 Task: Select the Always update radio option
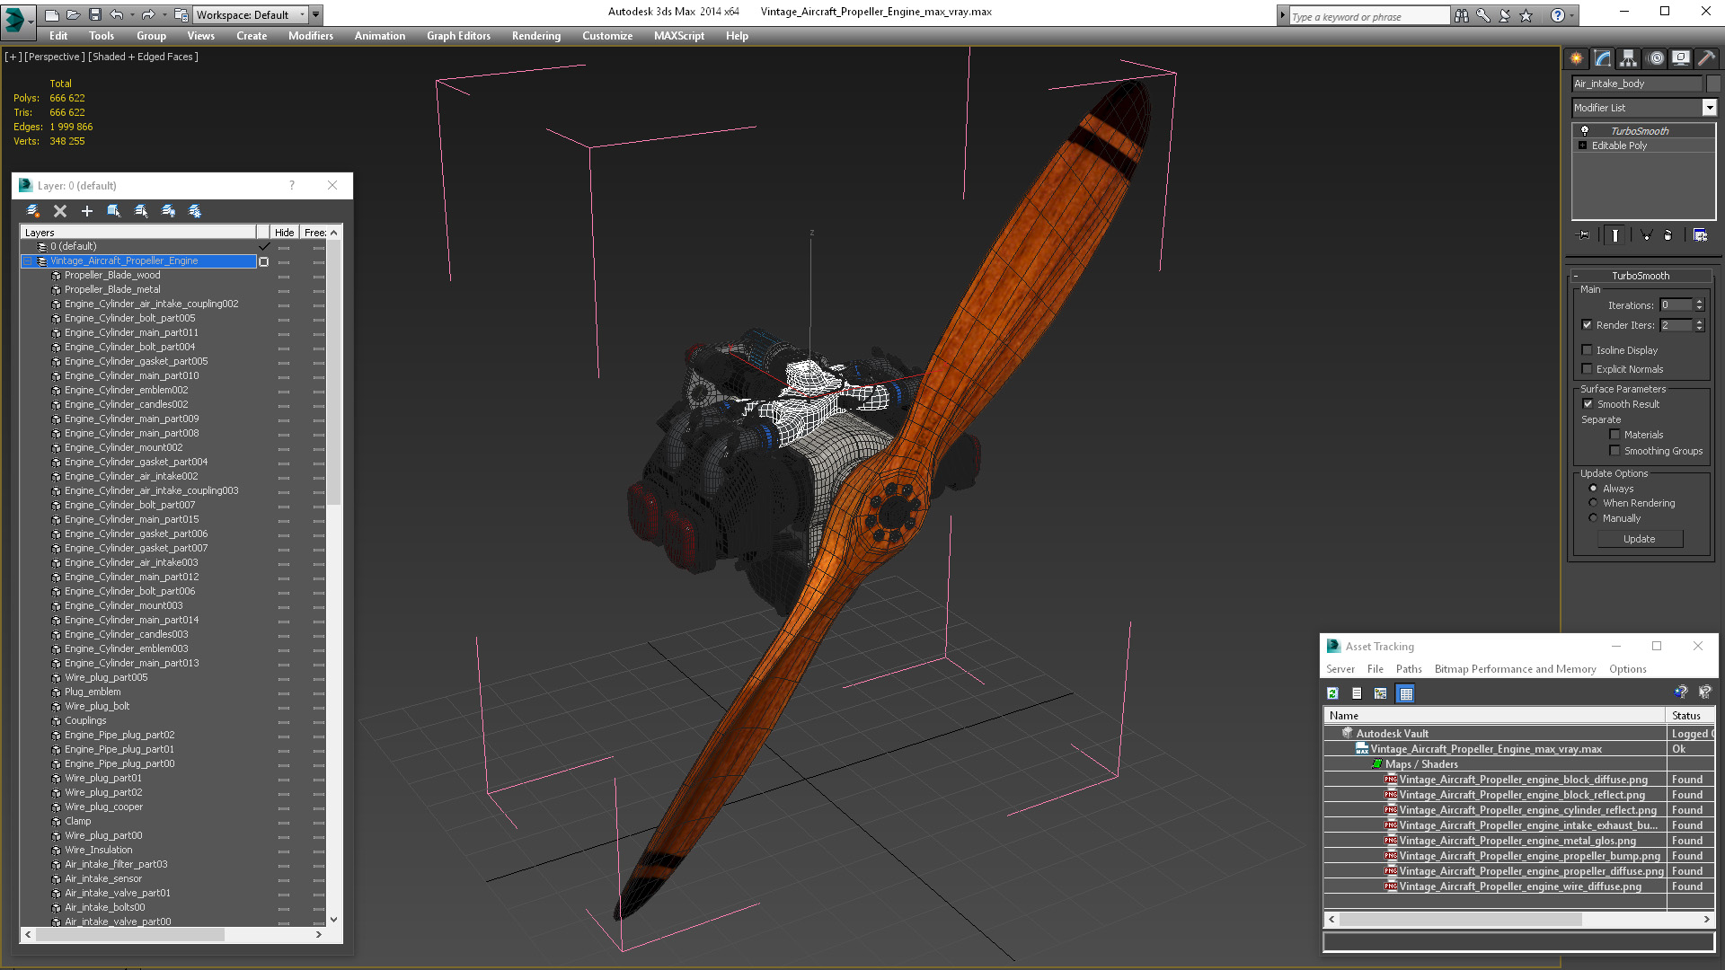click(x=1593, y=489)
